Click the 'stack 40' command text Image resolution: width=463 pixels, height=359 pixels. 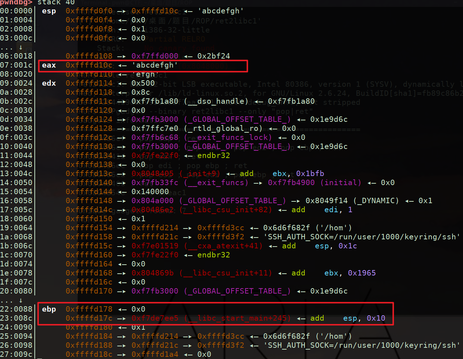click(56, 2)
